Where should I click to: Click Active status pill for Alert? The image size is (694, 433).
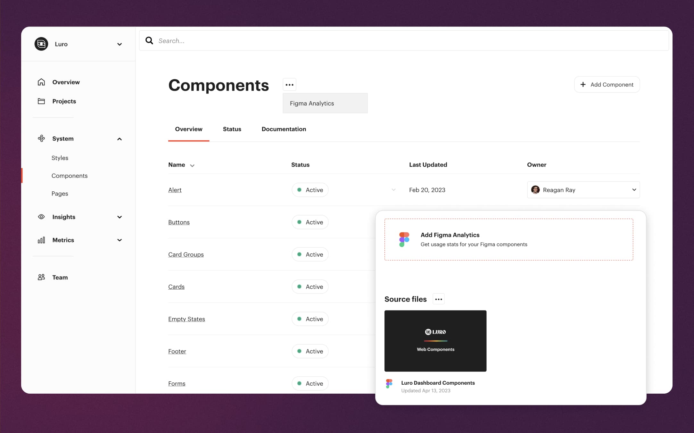tap(310, 190)
